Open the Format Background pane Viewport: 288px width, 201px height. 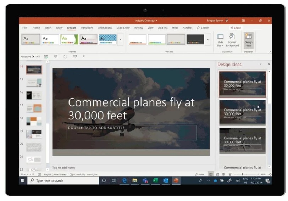pyautogui.click(x=232, y=40)
